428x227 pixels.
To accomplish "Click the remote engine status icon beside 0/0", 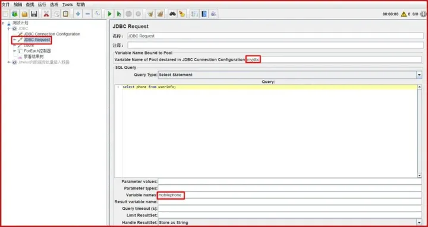I will tap(423, 14).
